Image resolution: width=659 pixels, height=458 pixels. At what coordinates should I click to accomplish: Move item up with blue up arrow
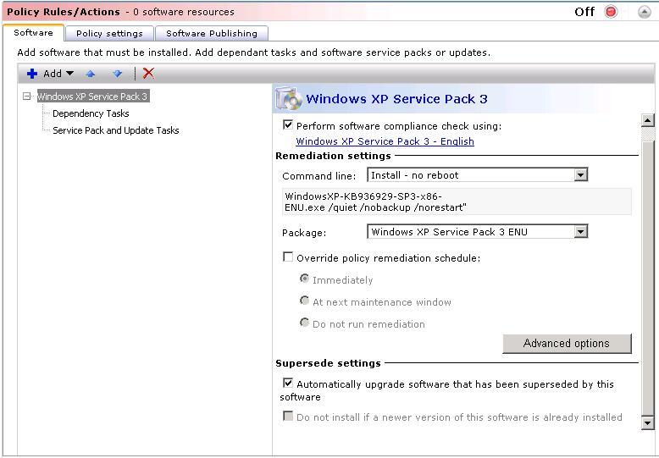pos(91,74)
